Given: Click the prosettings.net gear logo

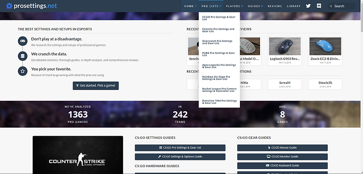Looking at the screenshot, I should (9, 6).
